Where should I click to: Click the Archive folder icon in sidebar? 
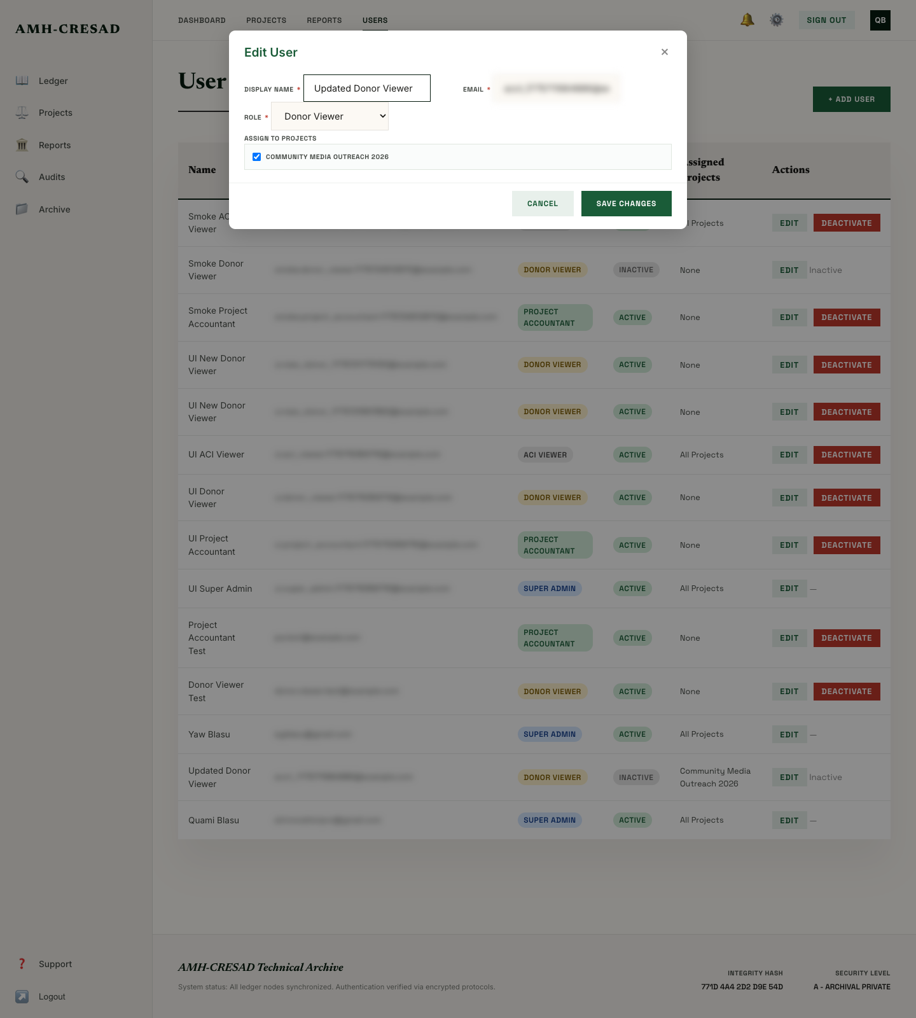click(x=22, y=209)
